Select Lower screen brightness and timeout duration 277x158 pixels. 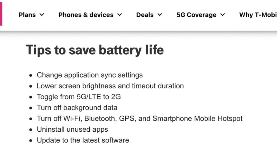(x=111, y=86)
